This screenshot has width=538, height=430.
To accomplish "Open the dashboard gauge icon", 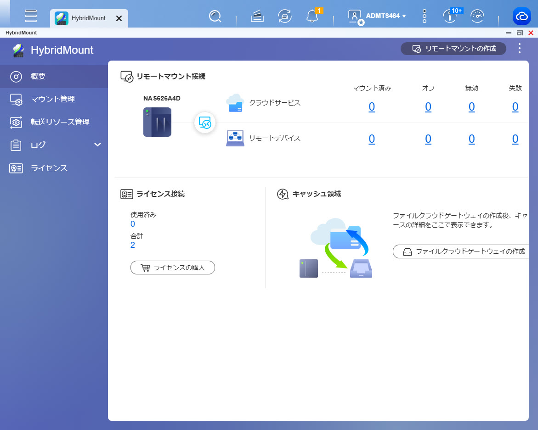I will pyautogui.click(x=477, y=17).
